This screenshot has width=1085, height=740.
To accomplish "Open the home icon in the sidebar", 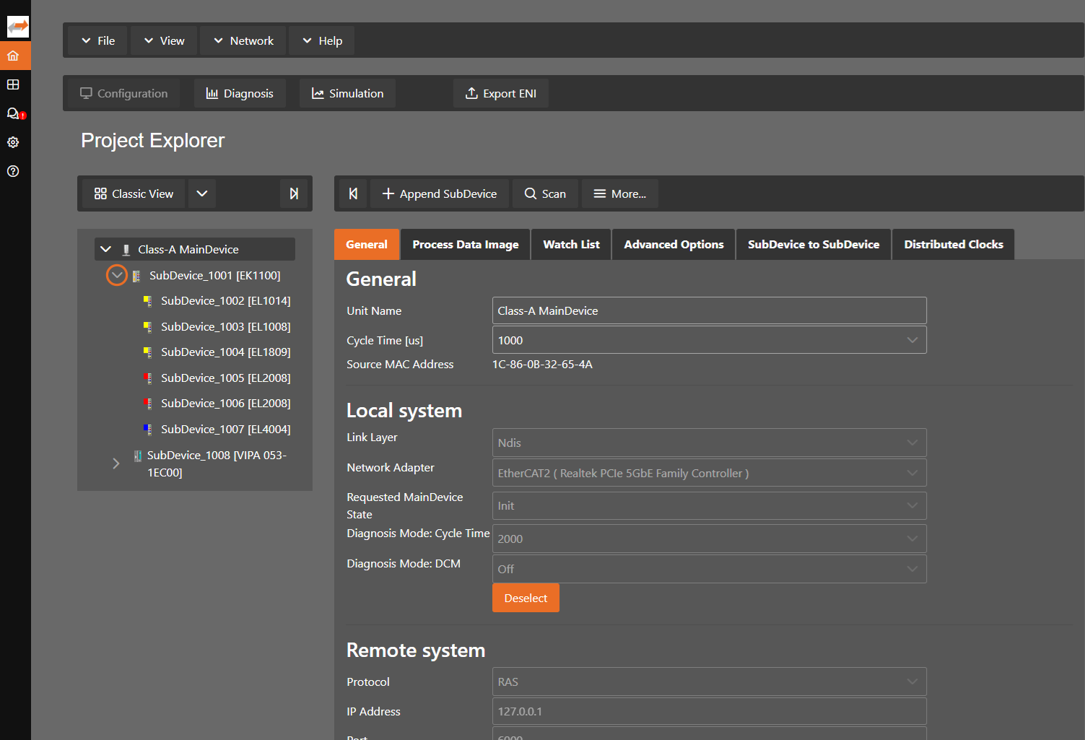I will [x=13, y=56].
